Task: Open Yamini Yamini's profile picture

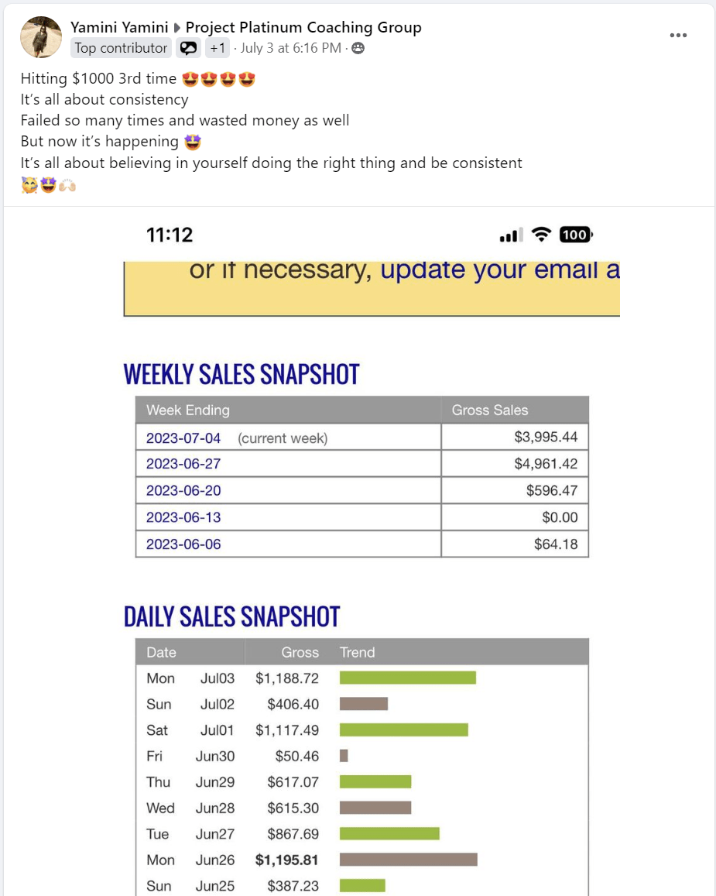Action: coord(40,37)
